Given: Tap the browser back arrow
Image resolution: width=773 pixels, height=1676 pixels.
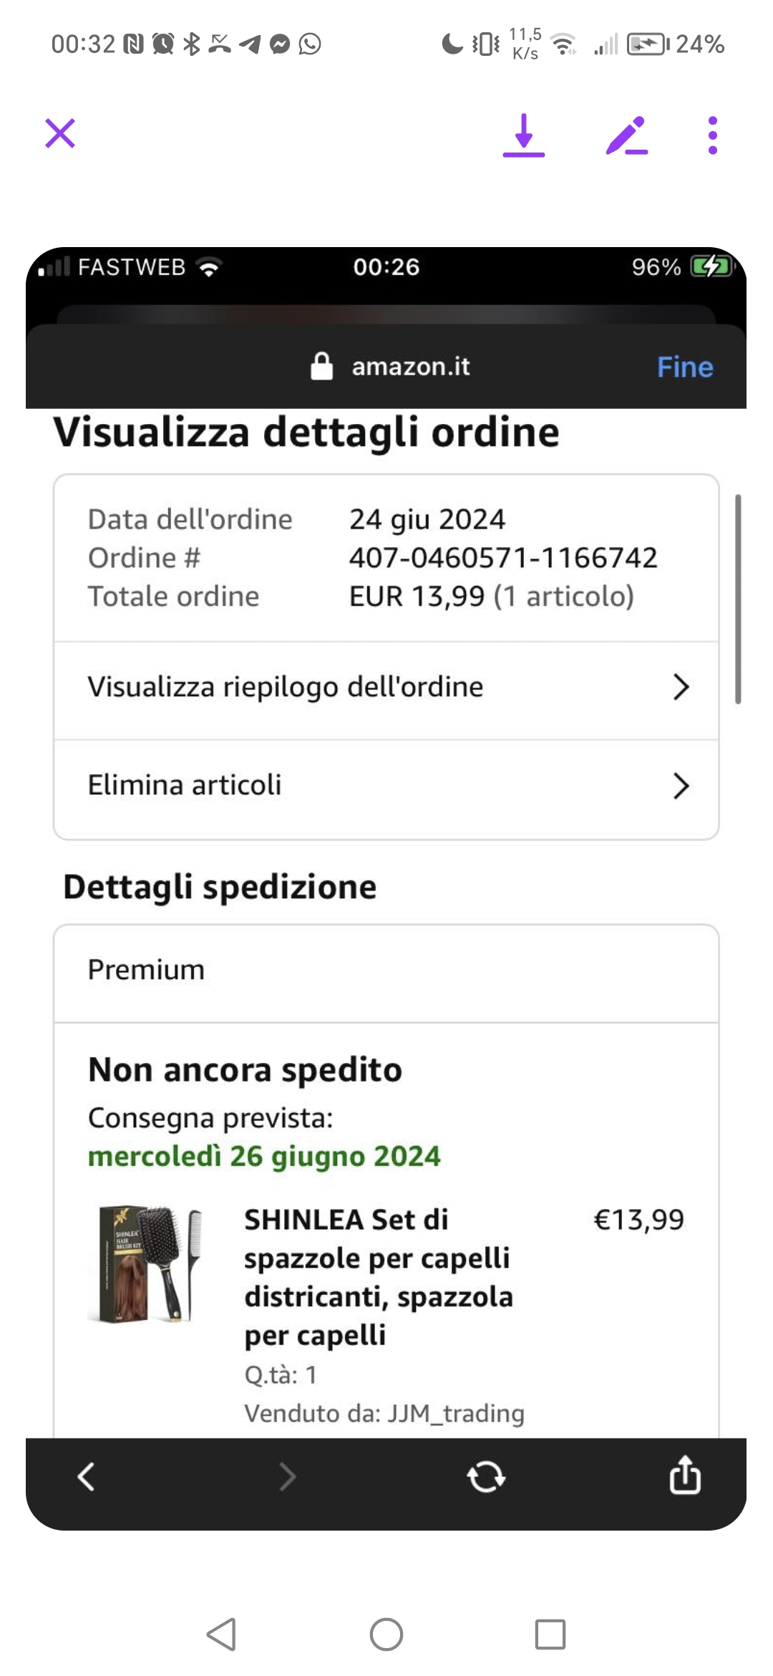Looking at the screenshot, I should pyautogui.click(x=87, y=1476).
